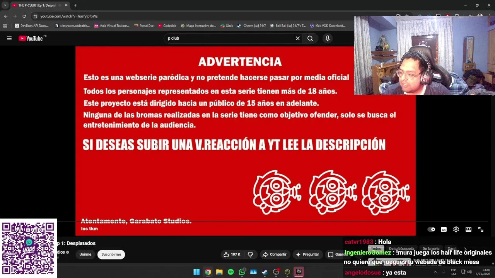Click the Suscribirme button
495x278 pixels.
click(x=111, y=254)
